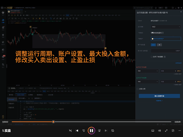Skip the video forward thirty seconds
This screenshot has height=137, width=183.
point(99,131)
